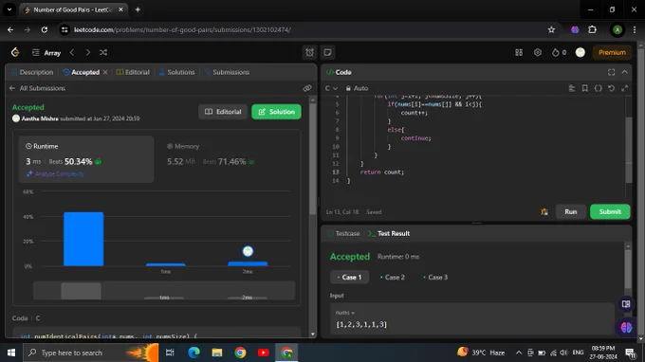Copy submission link icon

pos(307,88)
